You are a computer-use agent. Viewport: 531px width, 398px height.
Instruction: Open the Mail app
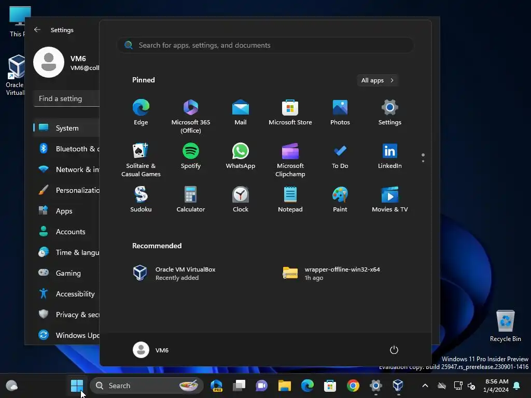tap(241, 112)
